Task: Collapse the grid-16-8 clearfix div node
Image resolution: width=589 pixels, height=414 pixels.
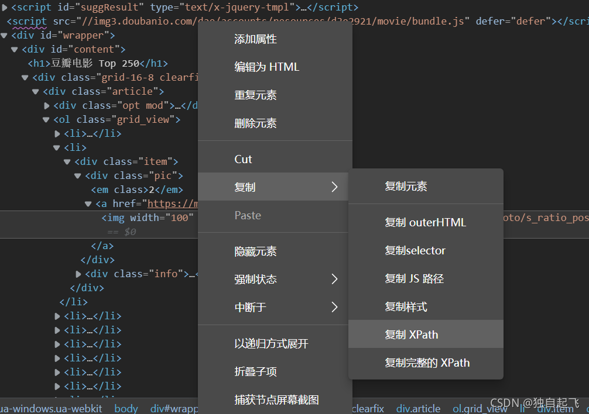Action: coord(25,78)
